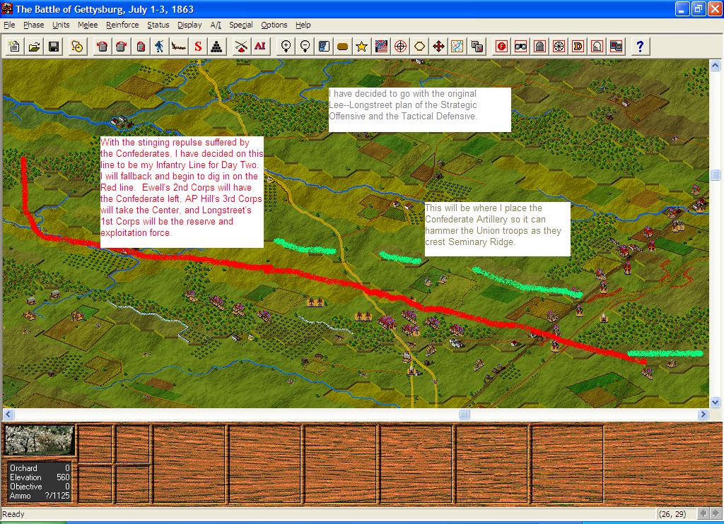
Task: Toggle the solid gray helmet highlight button
Action: pos(539,46)
